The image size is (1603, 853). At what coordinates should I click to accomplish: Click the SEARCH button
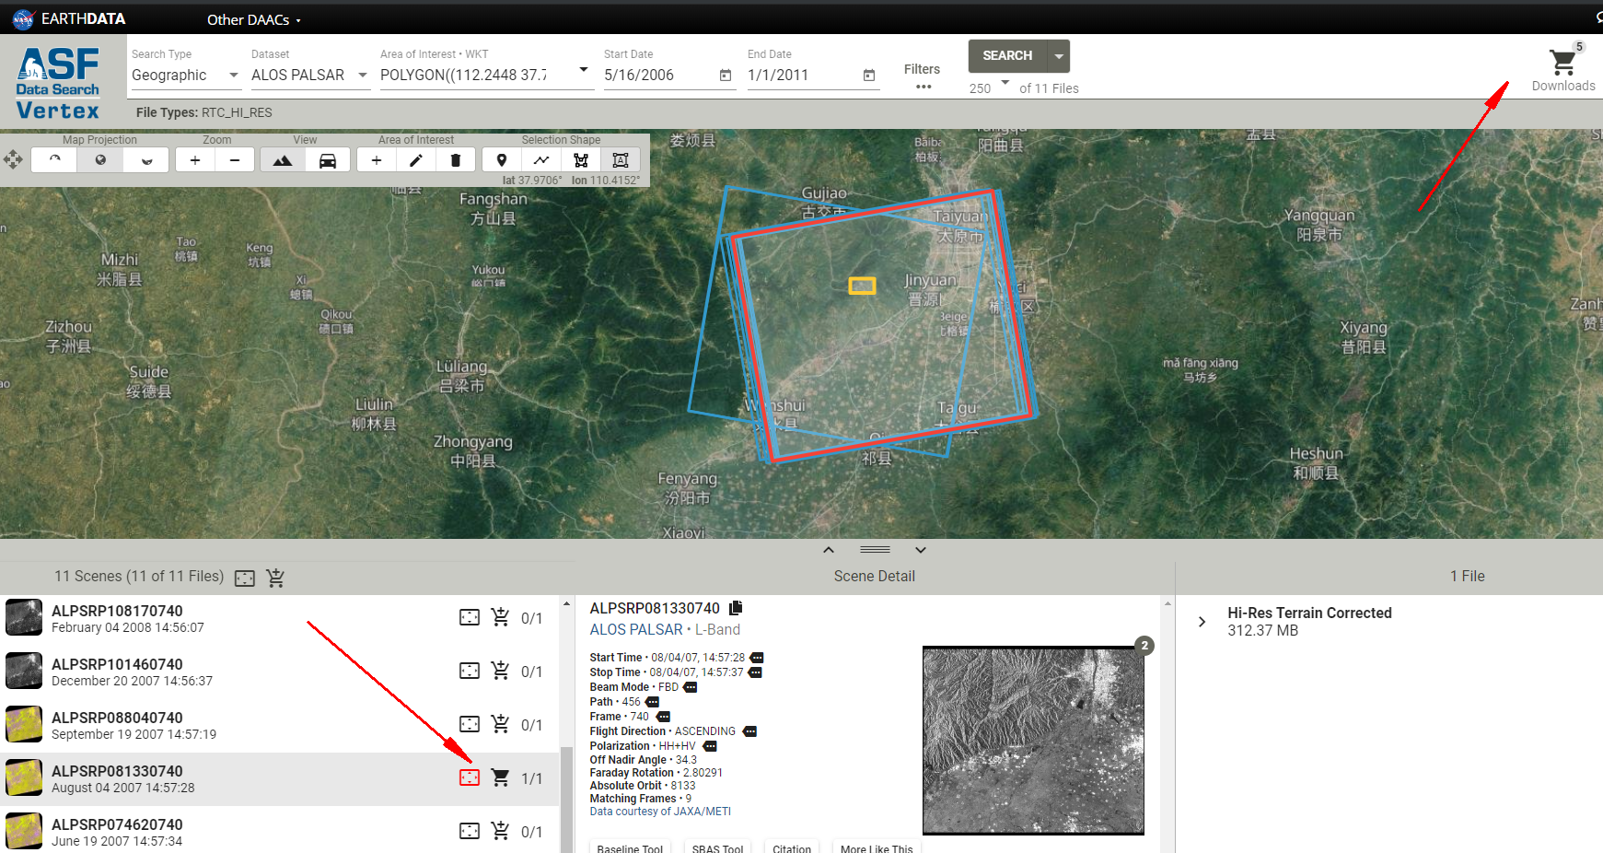tap(1005, 55)
